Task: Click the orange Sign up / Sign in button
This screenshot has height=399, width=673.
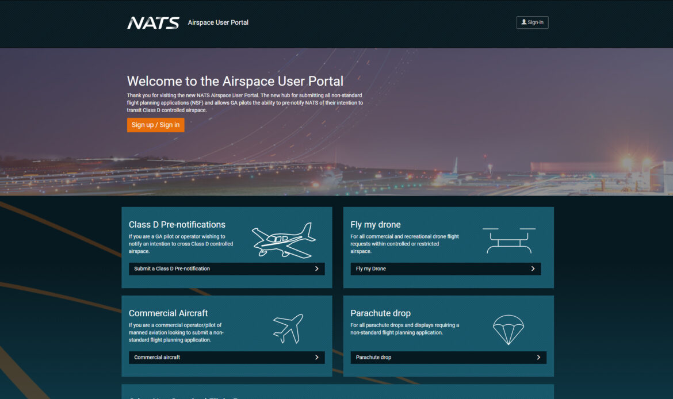Action: tap(155, 125)
